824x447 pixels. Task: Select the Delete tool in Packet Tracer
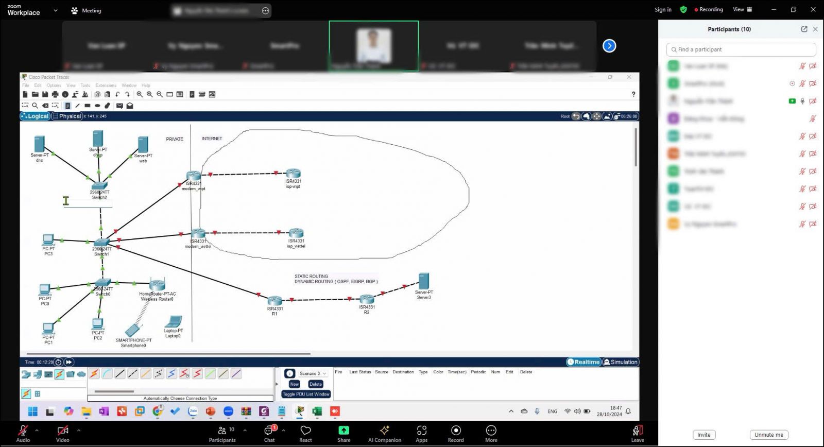(45, 106)
